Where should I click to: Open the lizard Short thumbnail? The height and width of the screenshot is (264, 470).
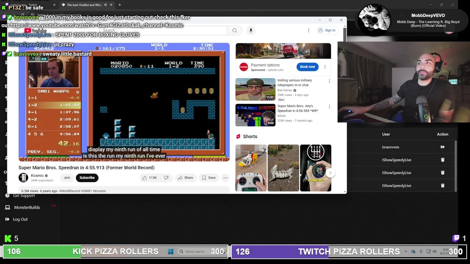pos(283,168)
